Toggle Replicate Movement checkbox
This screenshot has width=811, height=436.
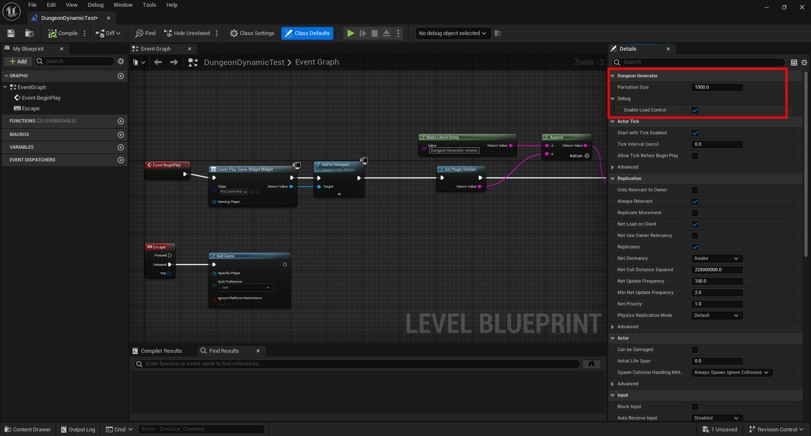click(695, 213)
